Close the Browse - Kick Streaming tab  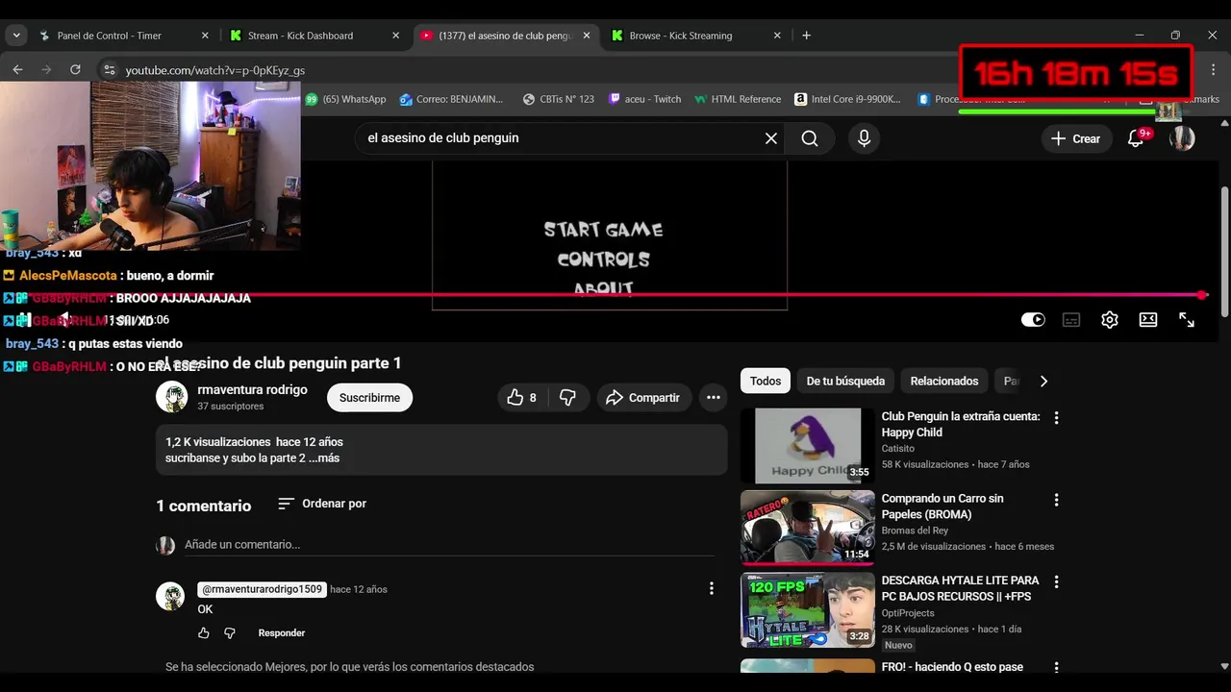(777, 36)
